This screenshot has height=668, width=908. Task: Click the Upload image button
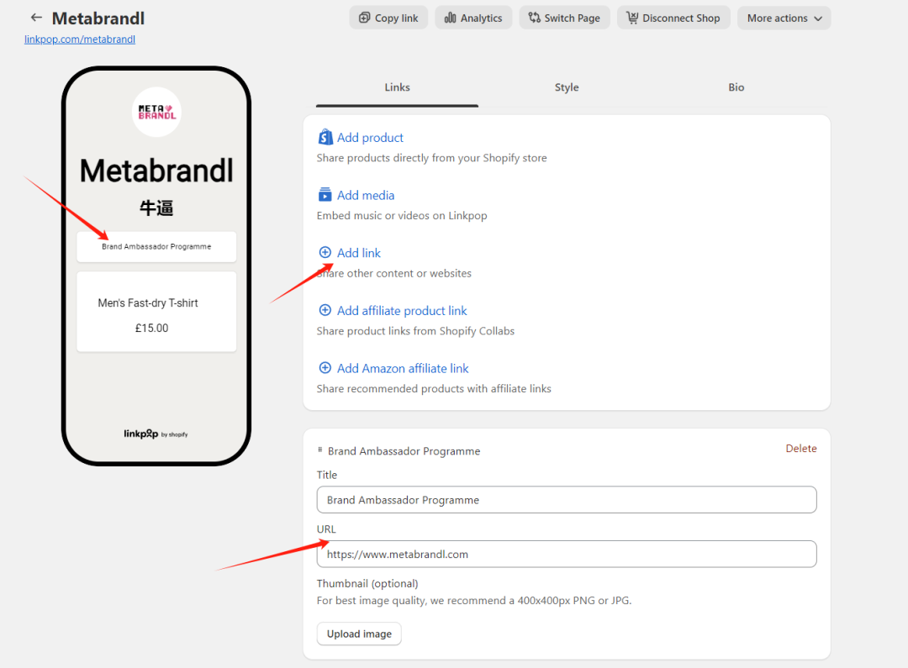(x=359, y=634)
